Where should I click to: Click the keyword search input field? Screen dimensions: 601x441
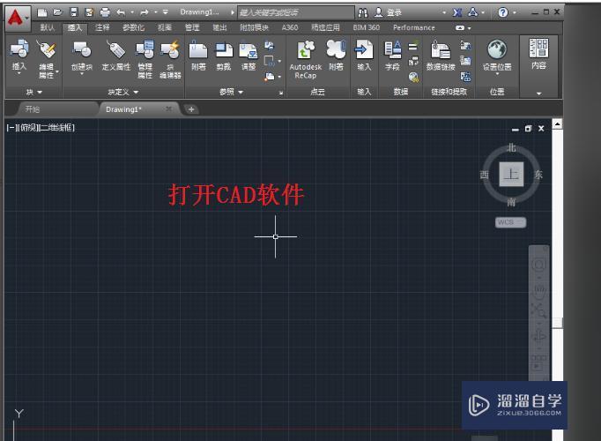pyautogui.click(x=296, y=12)
